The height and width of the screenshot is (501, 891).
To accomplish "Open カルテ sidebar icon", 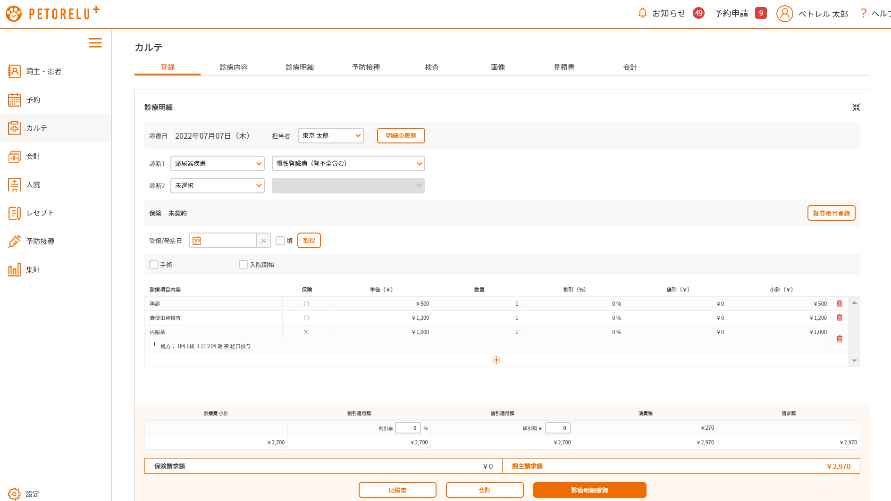I will click(15, 128).
